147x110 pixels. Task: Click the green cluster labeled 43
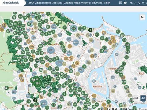[x=118, y=31]
